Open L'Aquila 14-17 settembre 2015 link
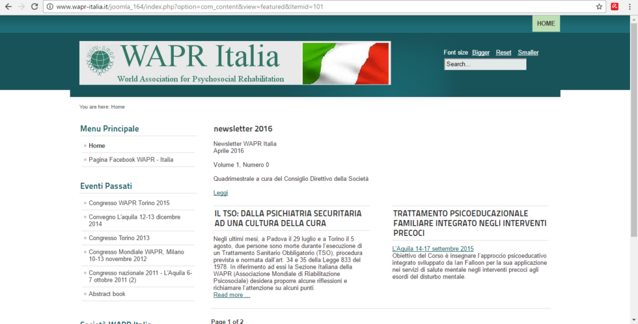This screenshot has height=324, width=638. 433,249
